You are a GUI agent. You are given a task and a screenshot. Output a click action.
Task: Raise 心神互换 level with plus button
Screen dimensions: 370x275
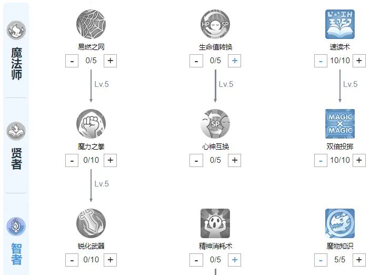pyautogui.click(x=234, y=160)
